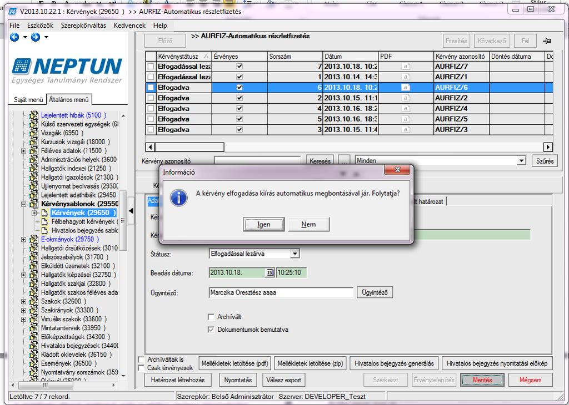Click the blue back navigation arrow
569x405 pixels.
(14, 37)
